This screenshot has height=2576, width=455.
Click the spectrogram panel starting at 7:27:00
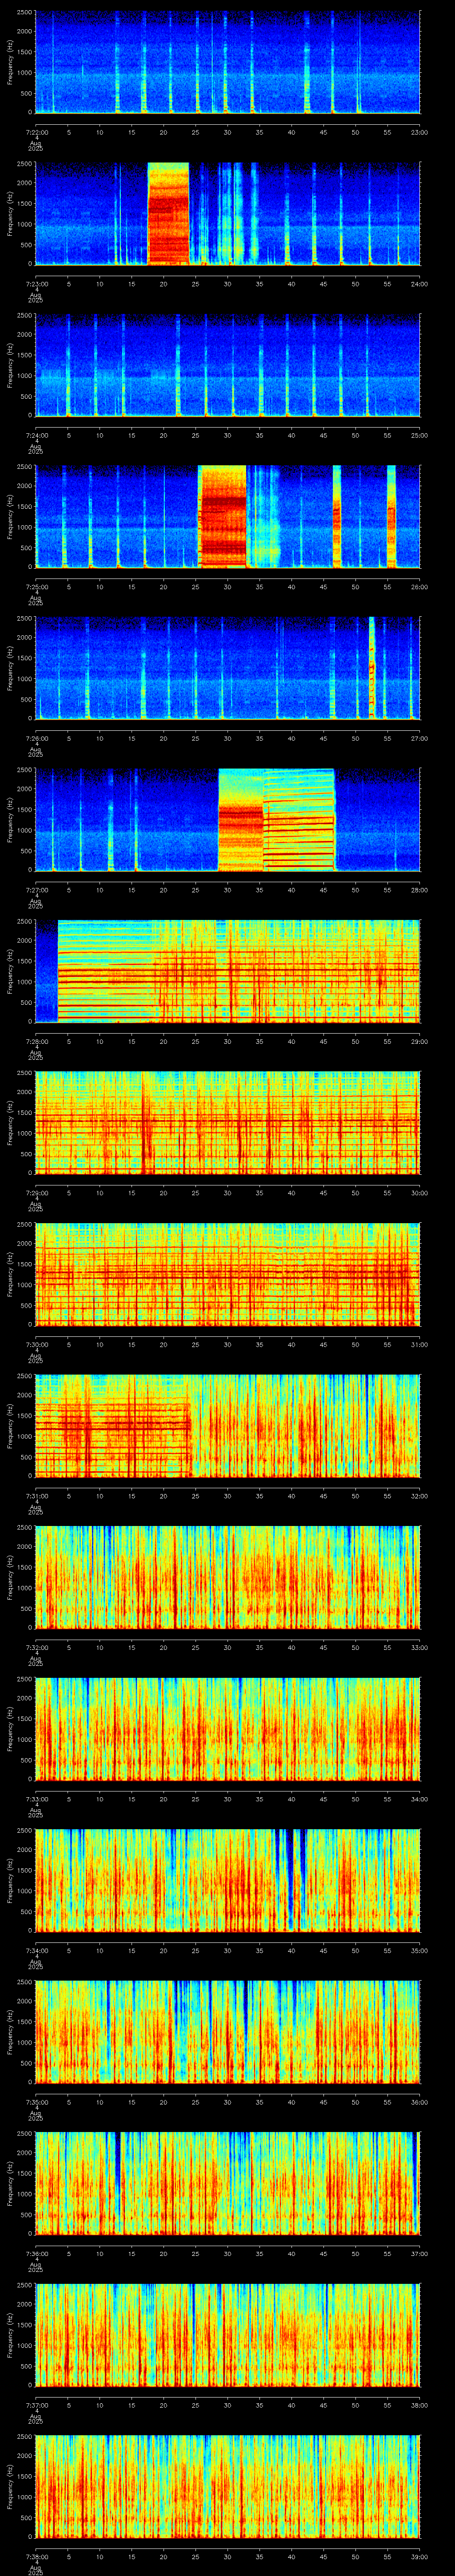tap(227, 819)
